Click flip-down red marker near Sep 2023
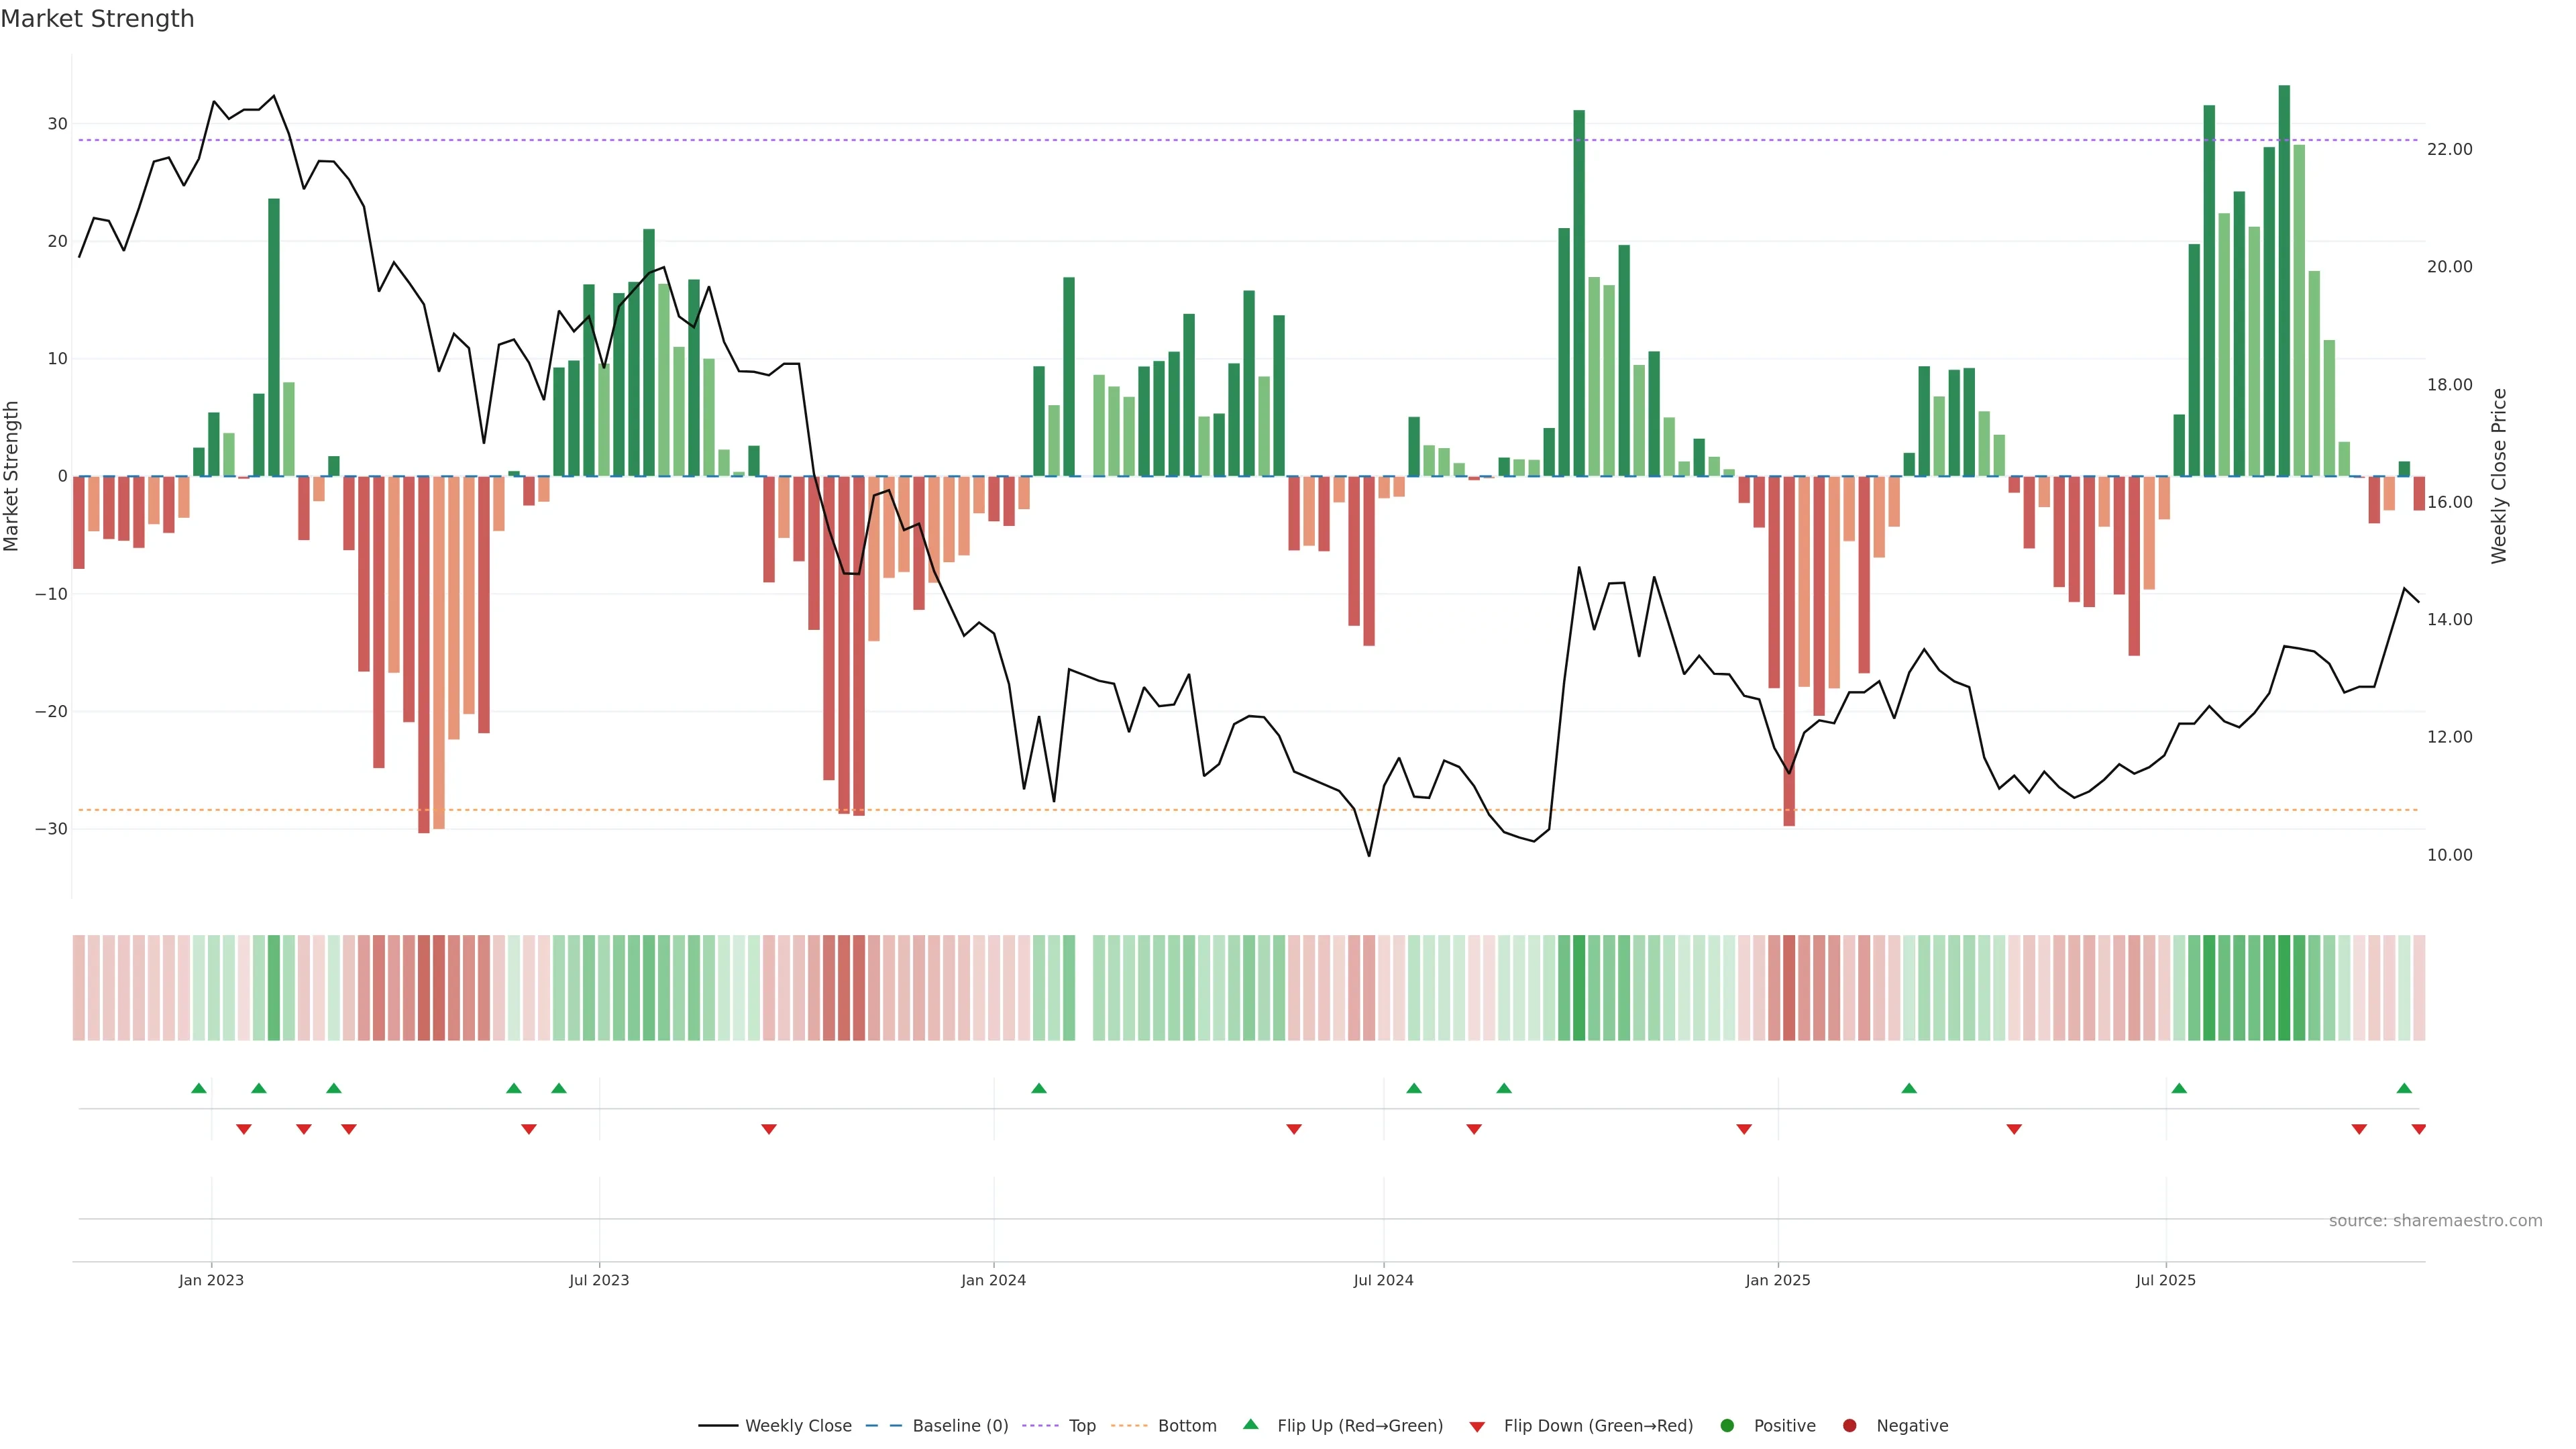Viewport: 2576px width, 1449px height. click(769, 1129)
